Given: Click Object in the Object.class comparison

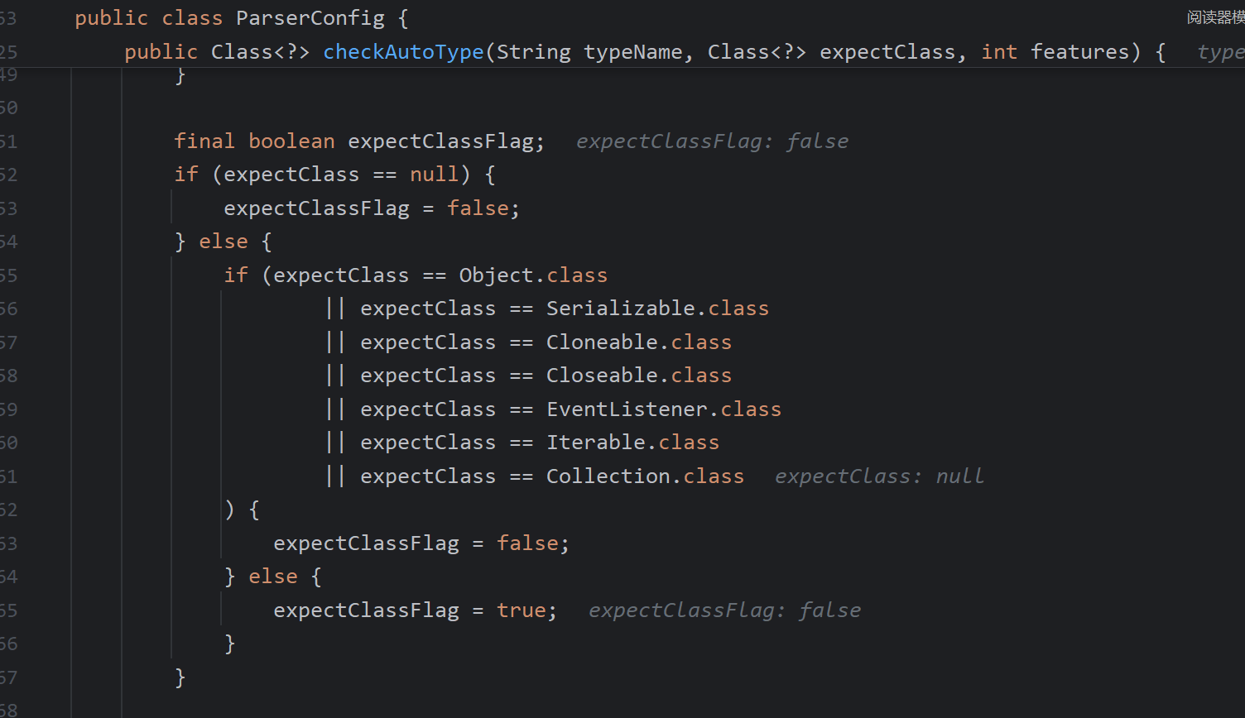Looking at the screenshot, I should point(490,275).
